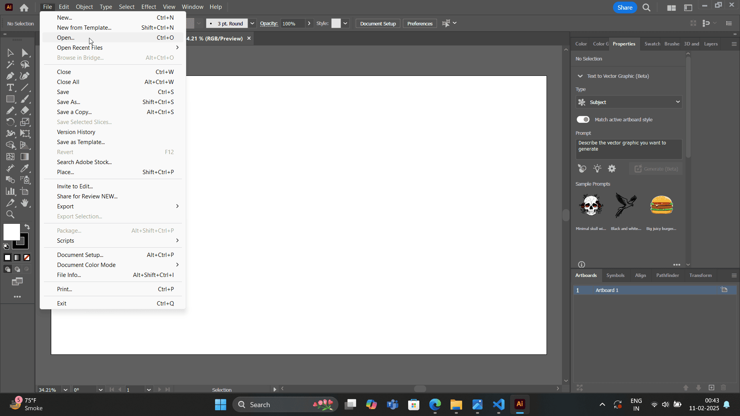Toggle Draw Behind mode
Image resolution: width=740 pixels, height=416 pixels.
tap(17, 269)
